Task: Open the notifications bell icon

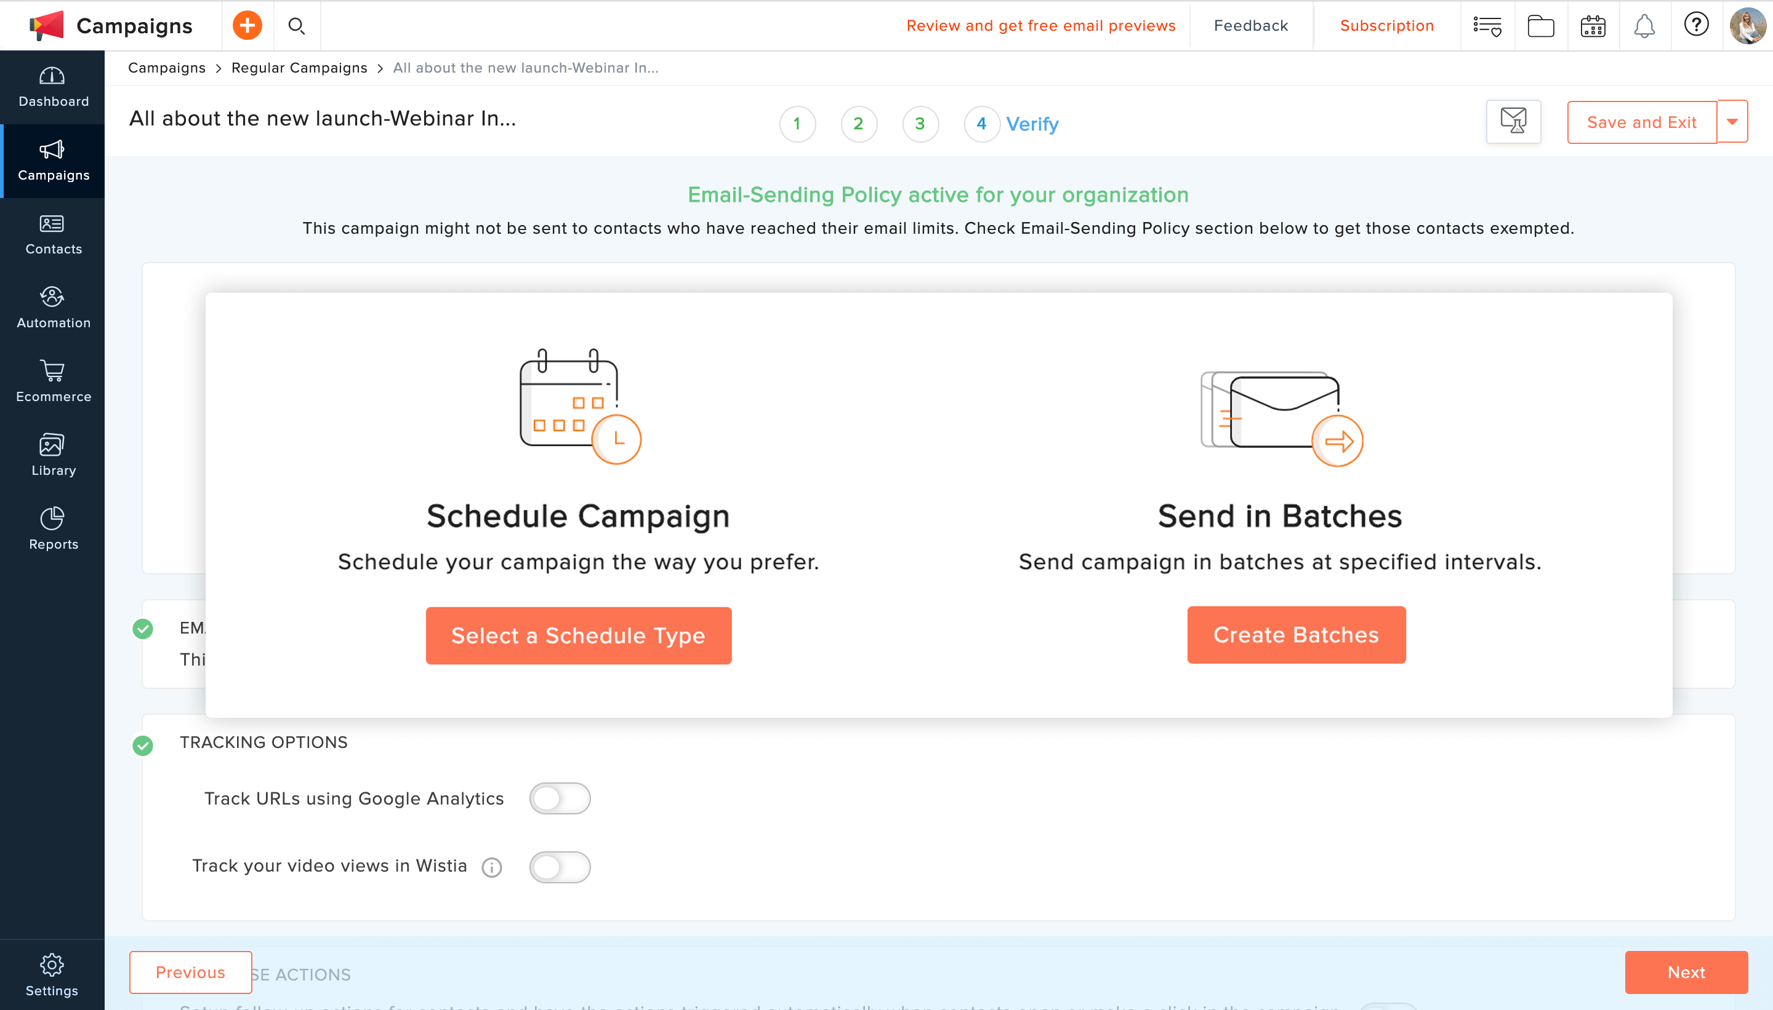Action: 1644,26
